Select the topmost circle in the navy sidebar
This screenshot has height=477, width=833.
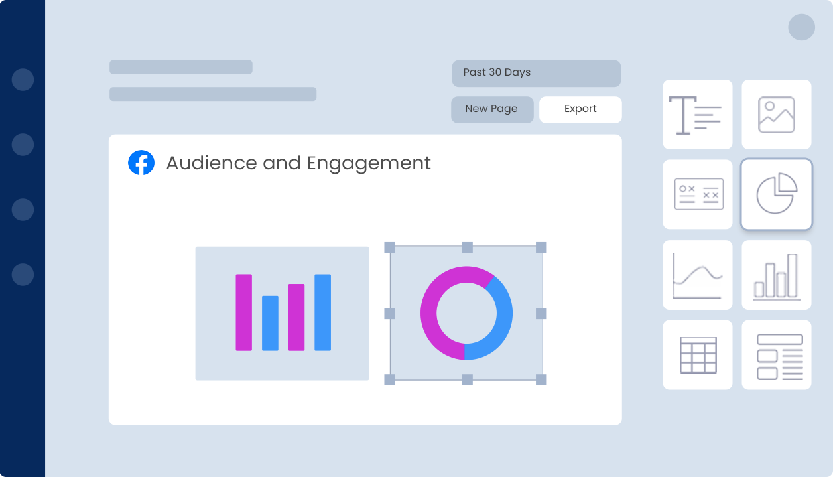coord(23,80)
